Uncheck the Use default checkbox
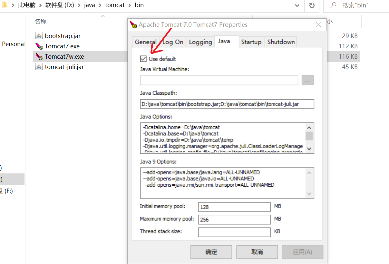The height and width of the screenshot is (264, 389). click(143, 59)
